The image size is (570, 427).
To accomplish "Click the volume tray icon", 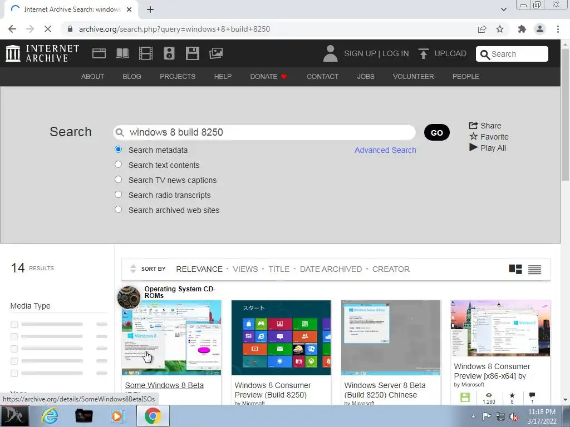I will (x=514, y=416).
